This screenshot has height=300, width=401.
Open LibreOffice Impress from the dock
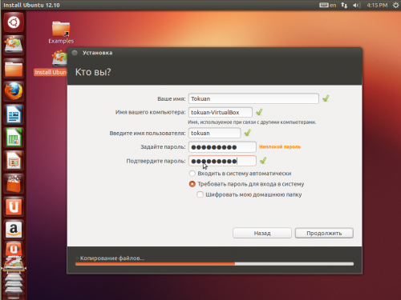14,161
